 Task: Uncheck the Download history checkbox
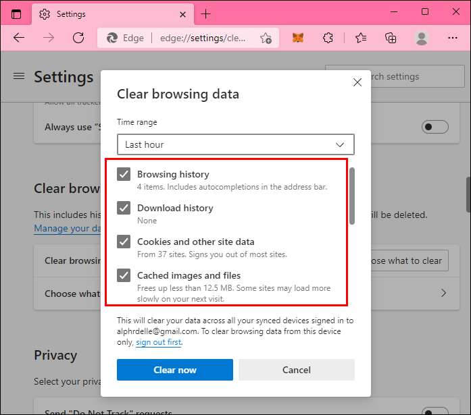[124, 208]
